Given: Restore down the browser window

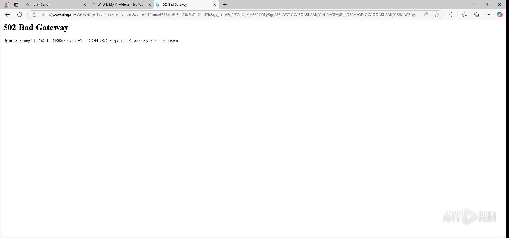Looking at the screenshot, I should (487, 5).
